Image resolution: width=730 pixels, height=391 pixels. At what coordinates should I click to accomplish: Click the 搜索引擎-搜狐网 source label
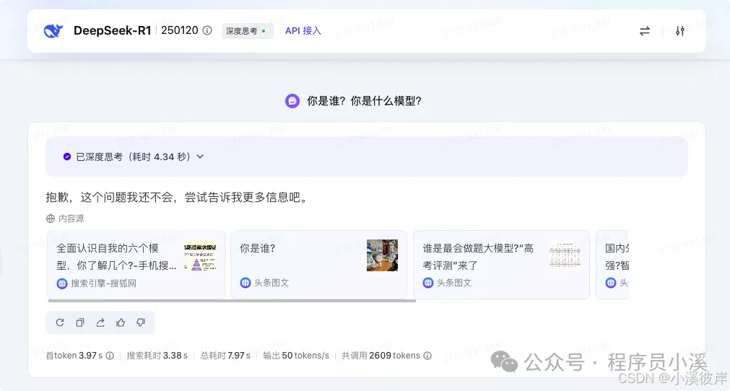[103, 283]
